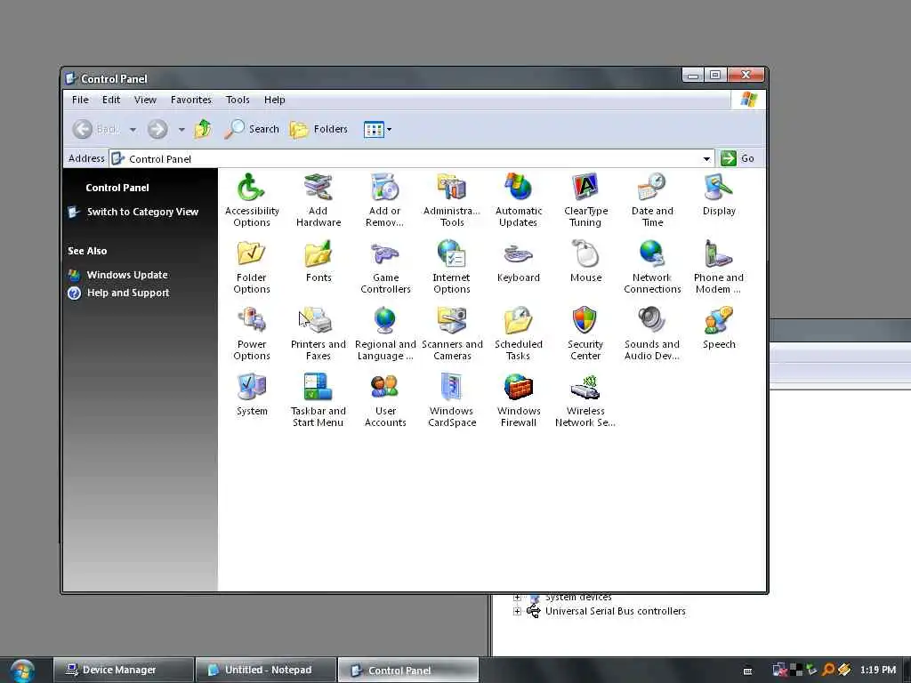Open Taskbar and Start Menu icon
The width and height of the screenshot is (911, 683).
pyautogui.click(x=318, y=401)
